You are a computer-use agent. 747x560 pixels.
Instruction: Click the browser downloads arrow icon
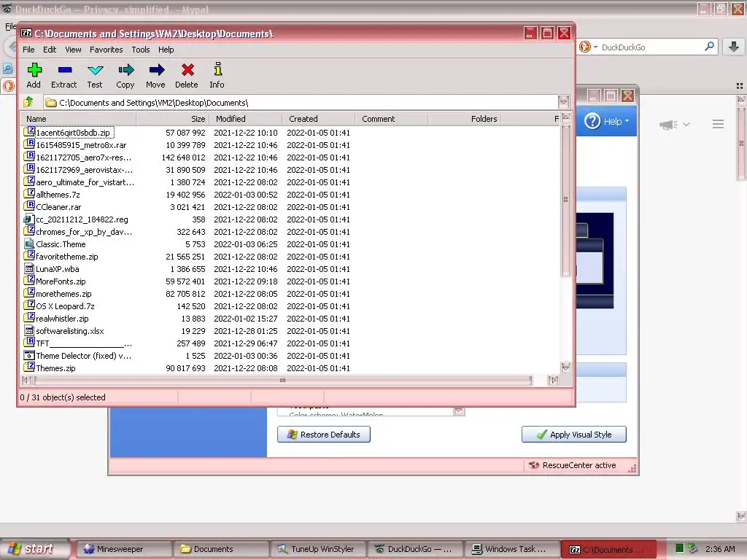click(734, 46)
